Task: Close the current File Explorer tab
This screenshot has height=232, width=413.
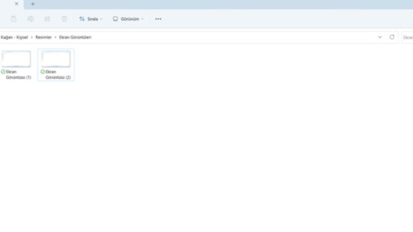Action: [17, 4]
